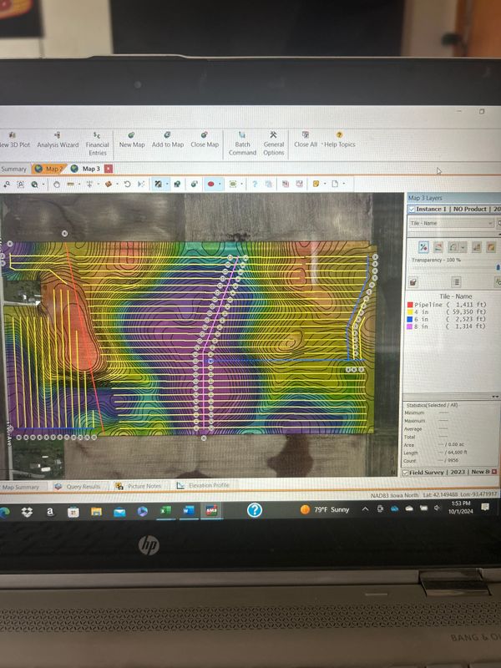Click the list lines icon in layers panel
501x668 pixels.
point(456,281)
